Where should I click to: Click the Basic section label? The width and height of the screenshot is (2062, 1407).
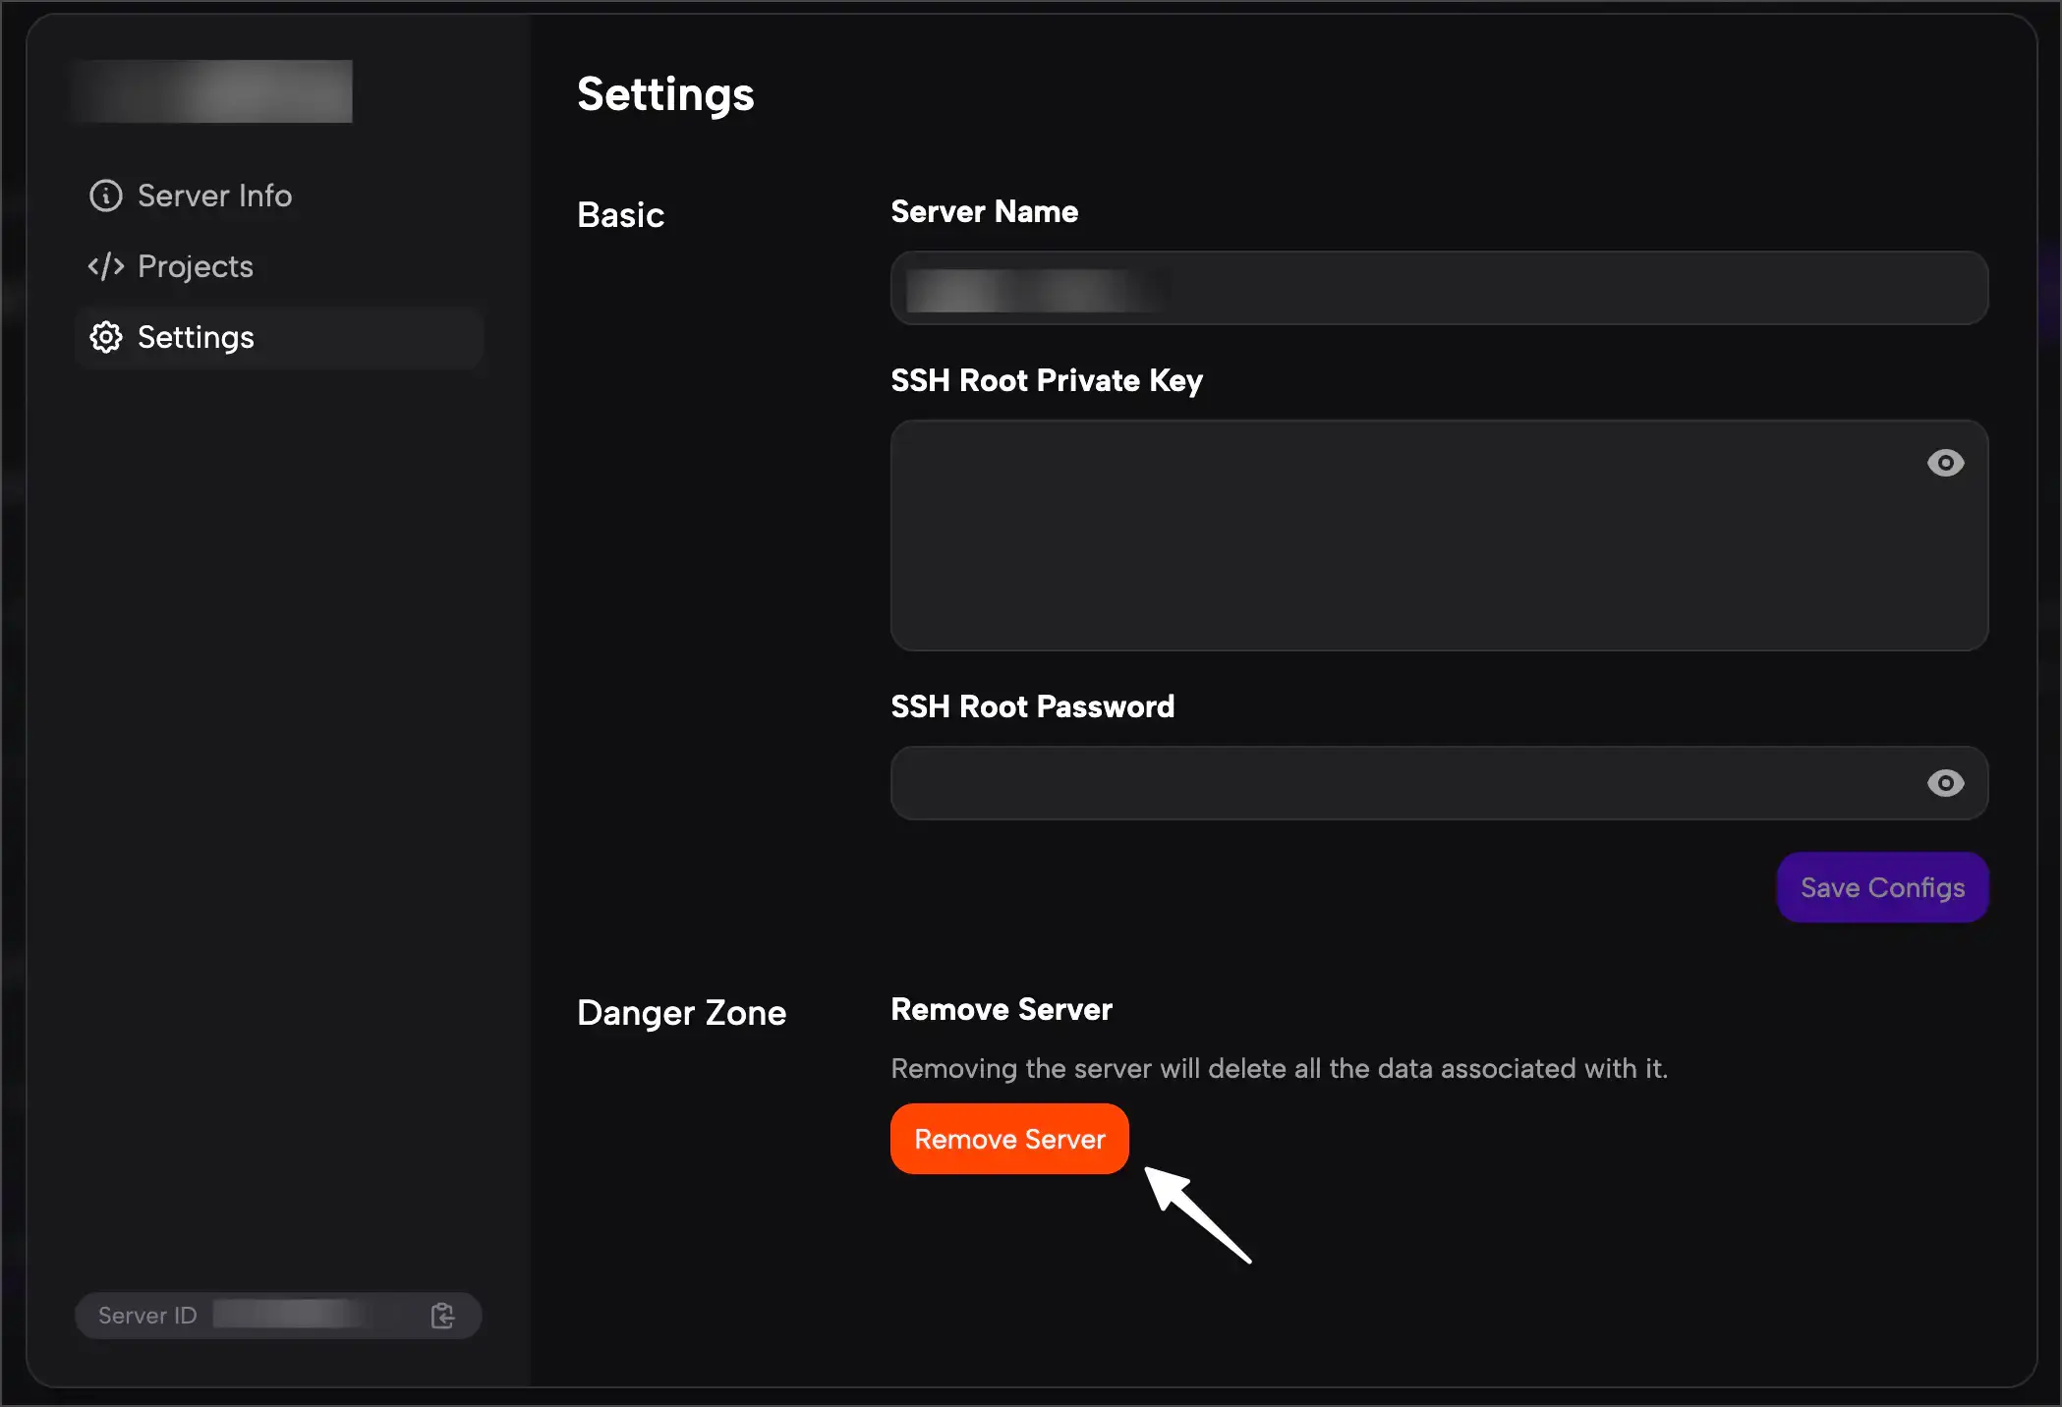coord(620,214)
